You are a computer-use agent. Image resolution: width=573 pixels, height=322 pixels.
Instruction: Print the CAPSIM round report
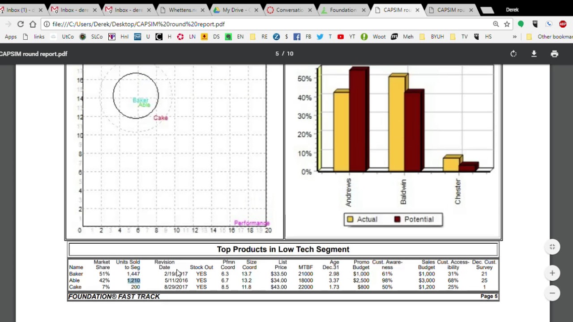(x=555, y=54)
